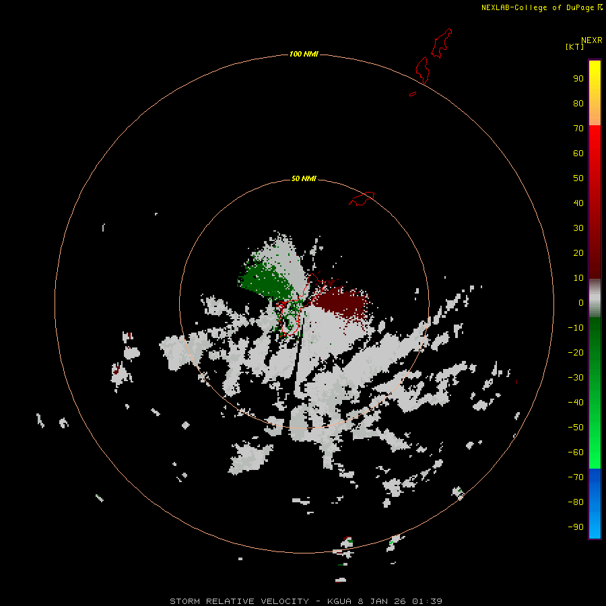Click the -30 scale value
This screenshot has width=606, height=606.
[576, 378]
